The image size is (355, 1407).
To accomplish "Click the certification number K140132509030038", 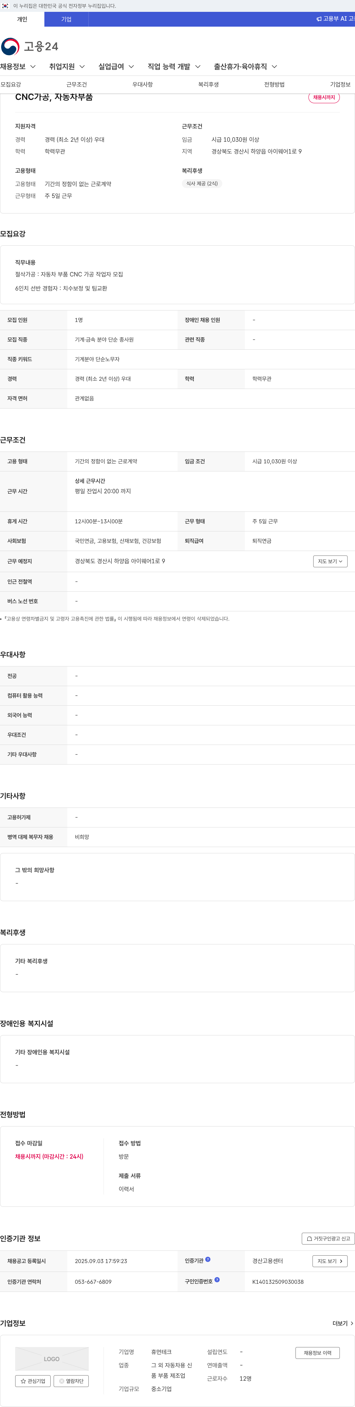I will tap(278, 1282).
